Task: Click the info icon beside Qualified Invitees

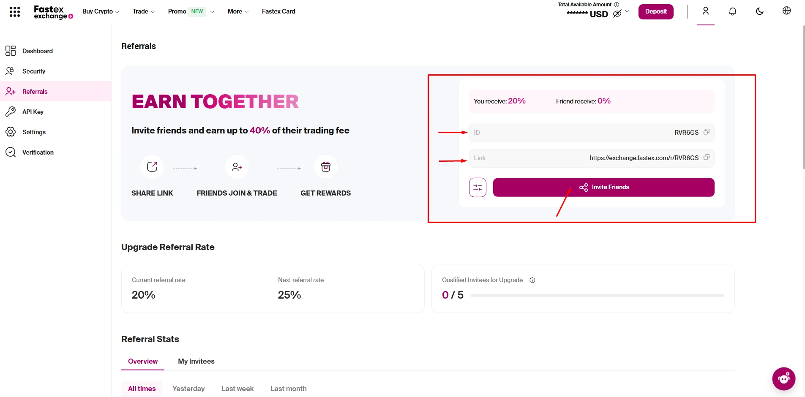Action: (x=532, y=280)
